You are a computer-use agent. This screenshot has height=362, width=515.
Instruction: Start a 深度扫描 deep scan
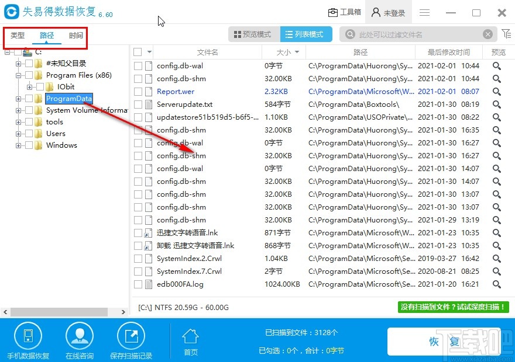click(453, 307)
